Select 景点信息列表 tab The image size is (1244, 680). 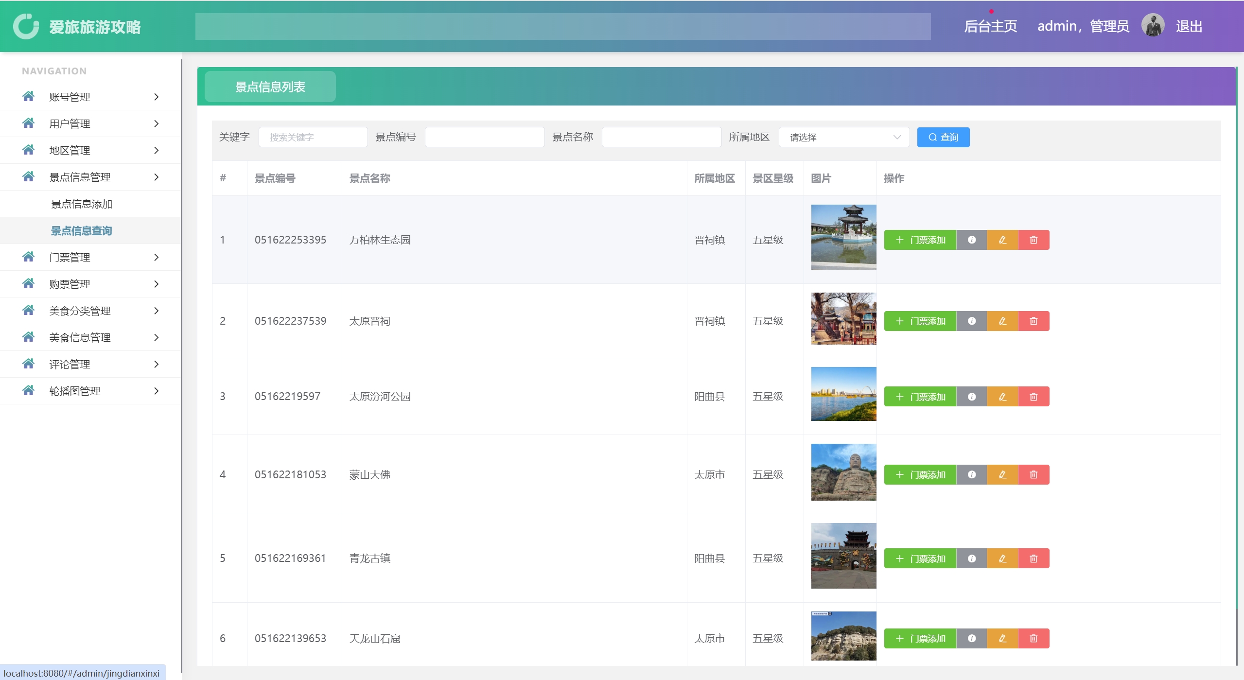click(270, 87)
